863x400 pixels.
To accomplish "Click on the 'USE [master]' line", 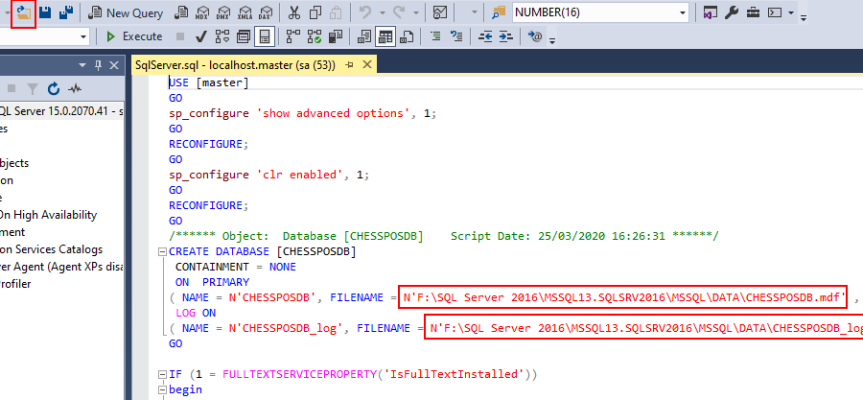I will [209, 82].
